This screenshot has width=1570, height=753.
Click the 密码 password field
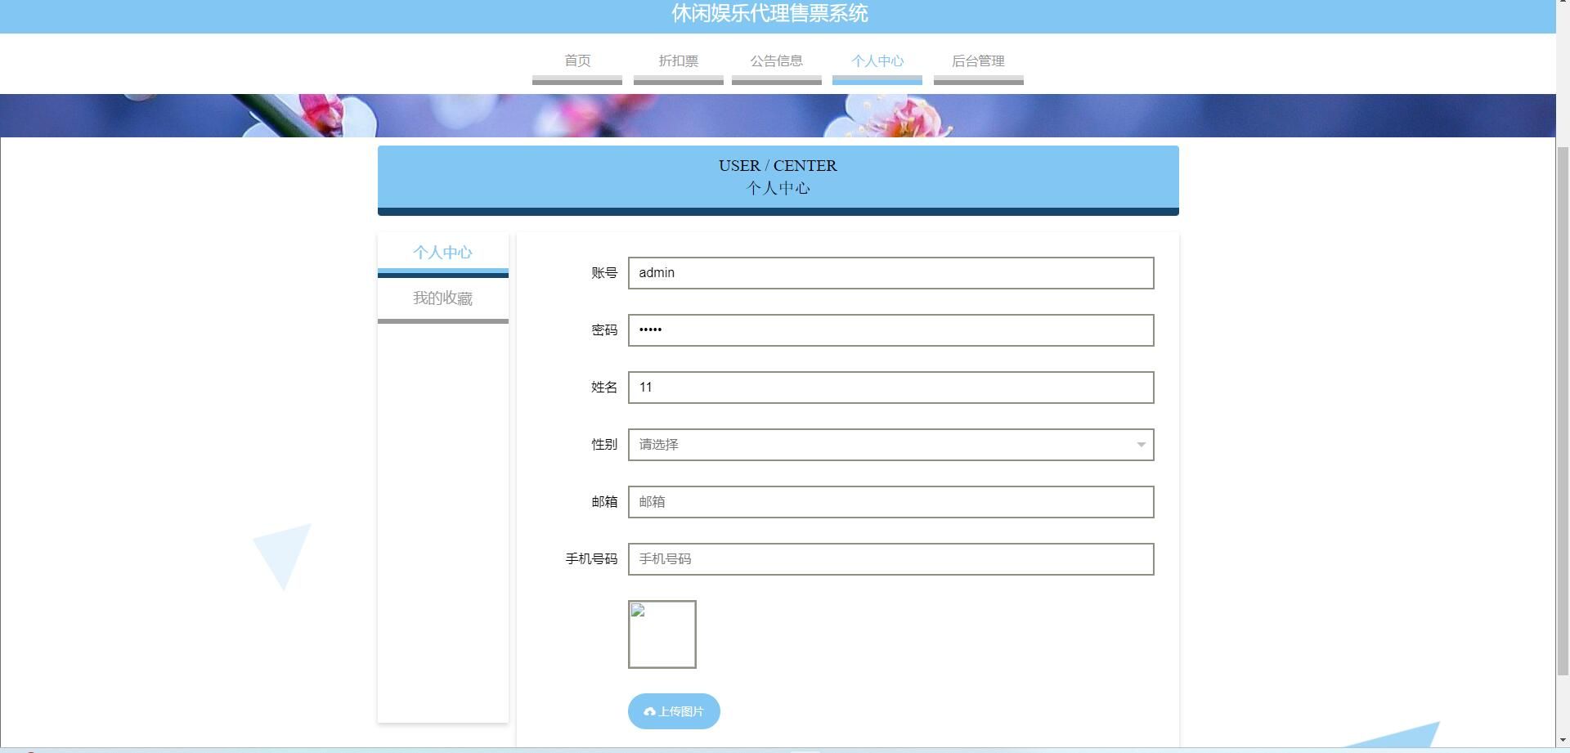890,330
